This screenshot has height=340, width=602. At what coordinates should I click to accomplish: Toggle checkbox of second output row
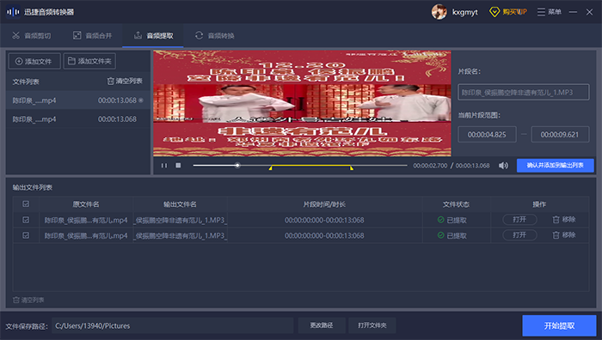tap(26, 235)
